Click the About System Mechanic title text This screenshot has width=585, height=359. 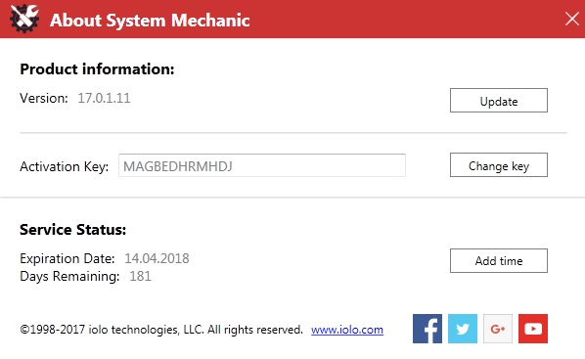coord(150,21)
